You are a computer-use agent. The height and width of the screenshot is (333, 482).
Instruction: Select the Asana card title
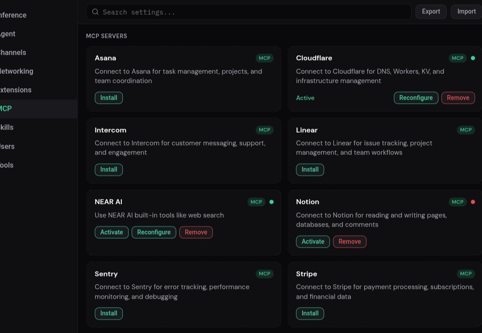click(x=105, y=58)
